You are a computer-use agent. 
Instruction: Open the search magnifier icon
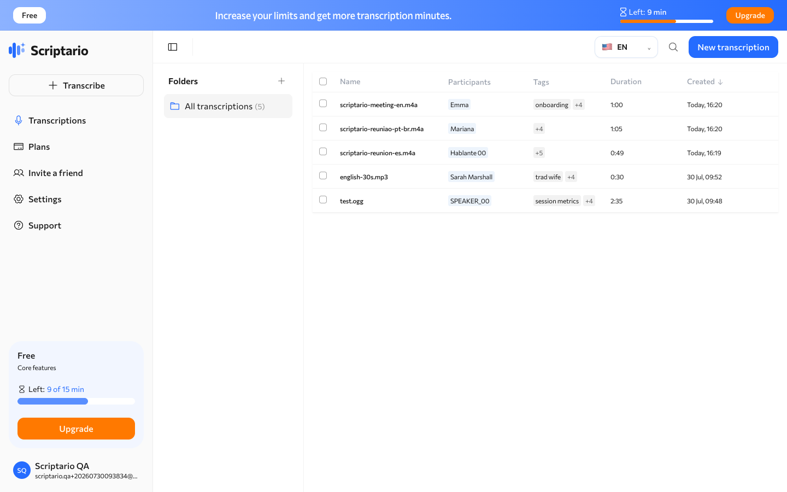(x=673, y=47)
